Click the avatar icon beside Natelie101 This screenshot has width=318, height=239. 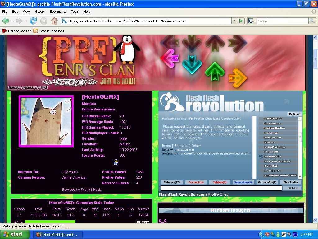tap(261, 157)
